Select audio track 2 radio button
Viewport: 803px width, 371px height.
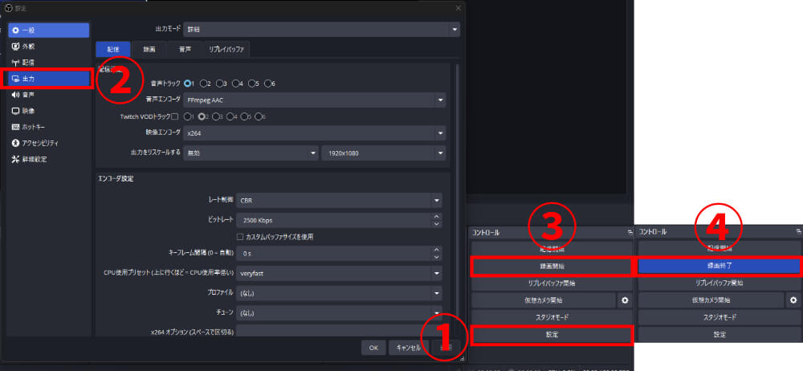[x=203, y=83]
